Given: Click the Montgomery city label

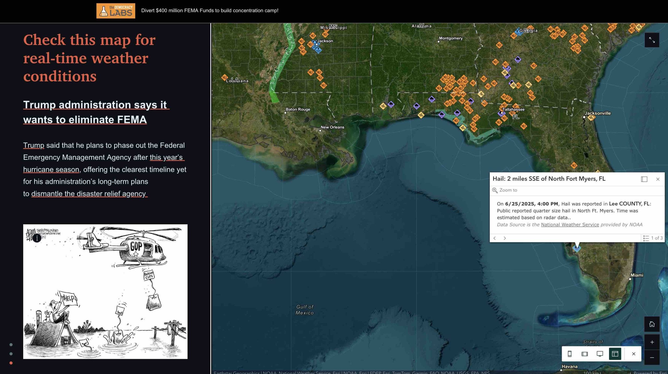Looking at the screenshot, I should [451, 38].
